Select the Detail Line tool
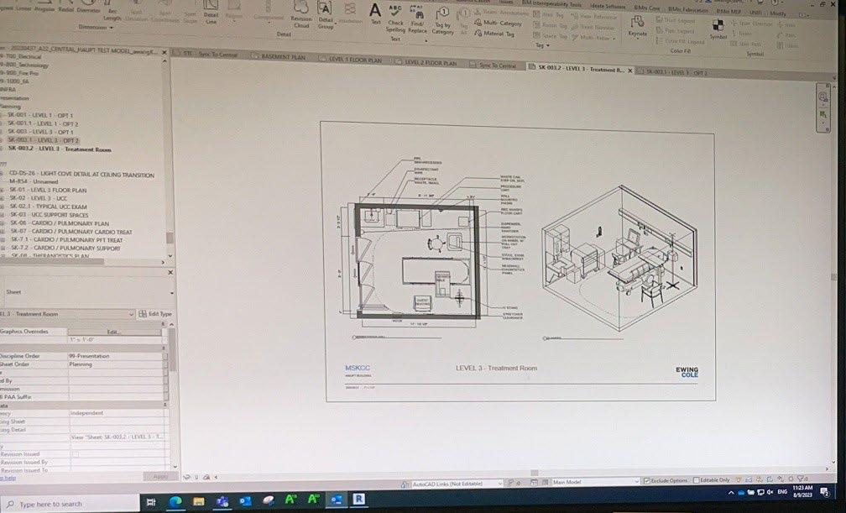 pos(211,13)
